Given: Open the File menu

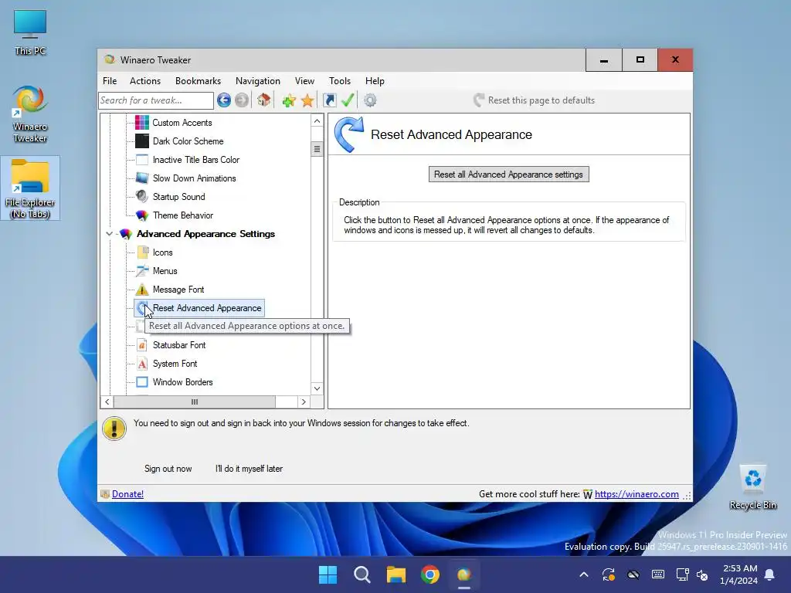Looking at the screenshot, I should [x=110, y=80].
